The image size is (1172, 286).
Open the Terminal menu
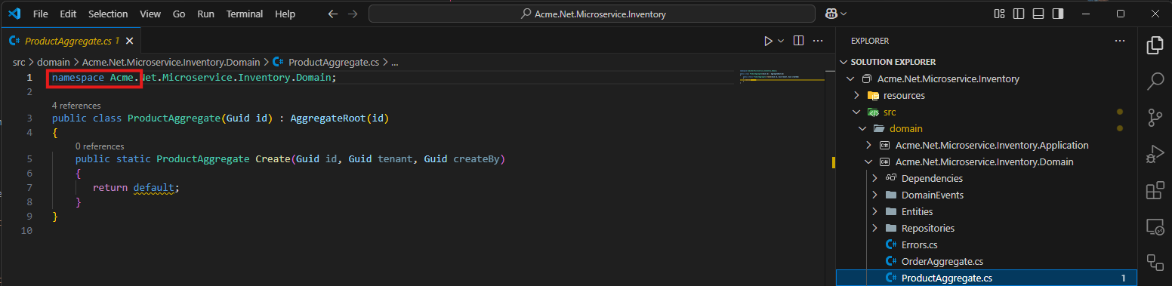(x=245, y=14)
